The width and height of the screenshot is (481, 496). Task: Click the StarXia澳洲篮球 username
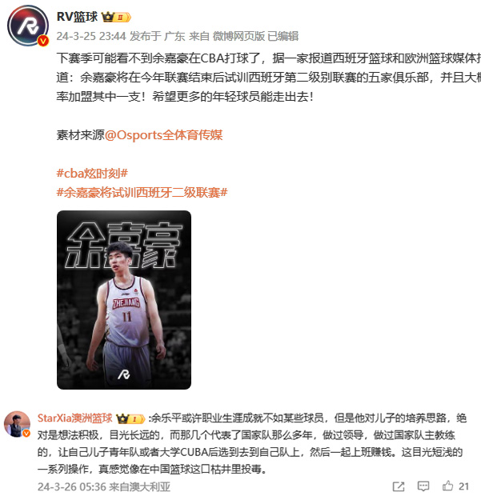point(75,418)
